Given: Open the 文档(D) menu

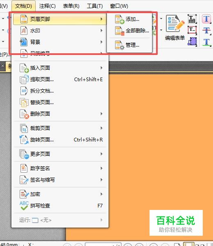Looking at the screenshot, I should point(23,6).
